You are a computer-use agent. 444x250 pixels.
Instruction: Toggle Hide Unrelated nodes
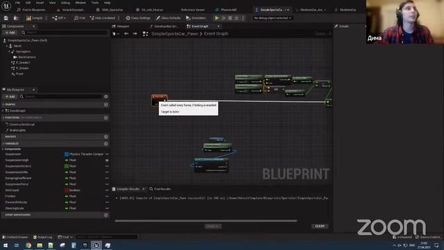[x=102, y=18]
